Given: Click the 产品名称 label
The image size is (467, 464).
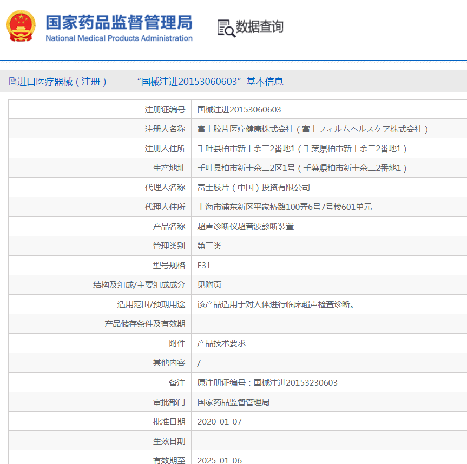Looking at the screenshot, I should click(x=169, y=227).
